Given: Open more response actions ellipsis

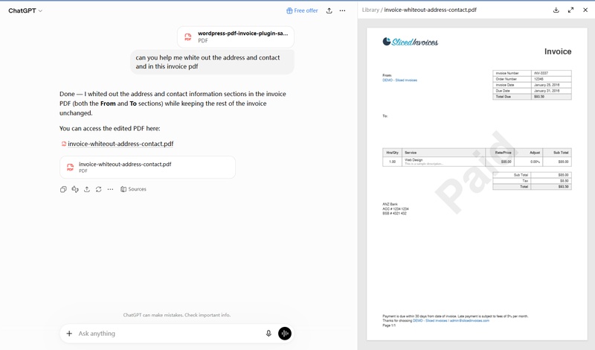Looking at the screenshot, I should pyautogui.click(x=110, y=189).
